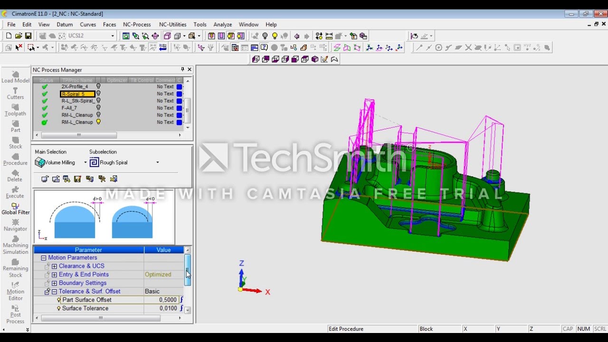
Task: Click the pointer-with-red-X selection icon
Action: [19, 47]
